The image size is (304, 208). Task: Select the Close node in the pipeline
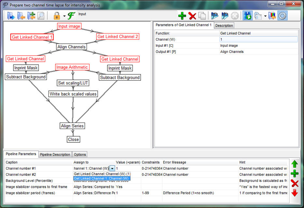(74, 139)
